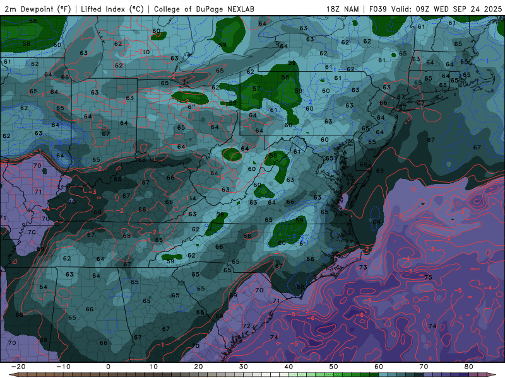505x378 pixels.
Task: Click the purple color bar segment above 70
Action: [429, 375]
